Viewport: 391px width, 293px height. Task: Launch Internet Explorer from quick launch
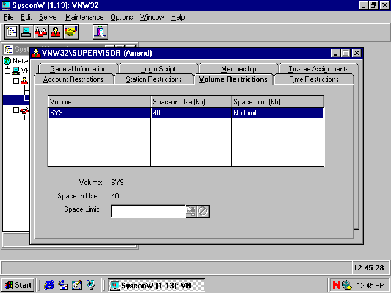pos(49,285)
